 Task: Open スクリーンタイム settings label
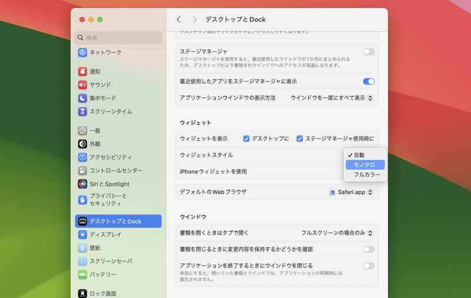(111, 111)
